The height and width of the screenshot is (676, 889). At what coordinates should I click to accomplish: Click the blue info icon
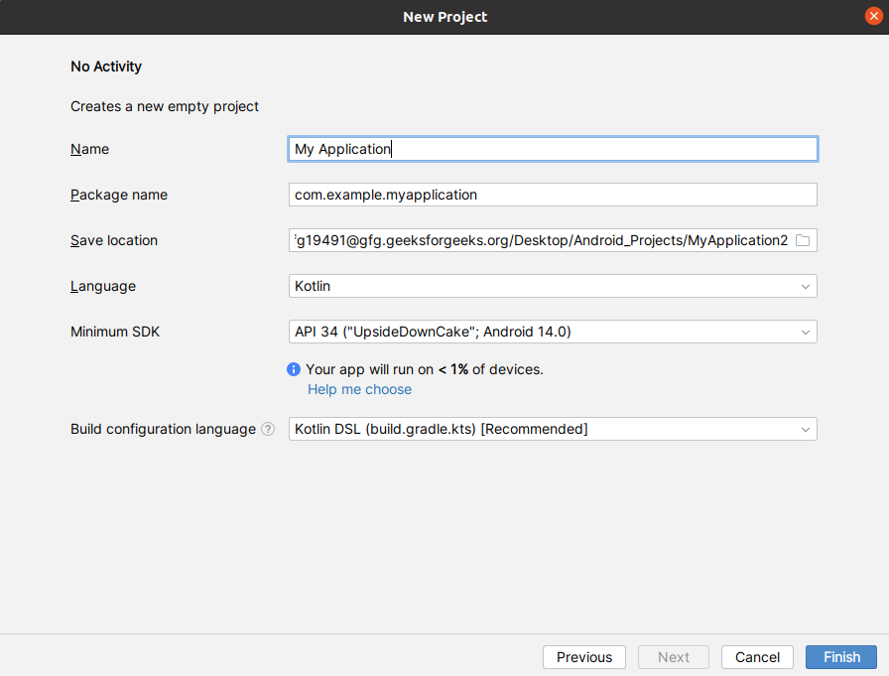(x=294, y=369)
